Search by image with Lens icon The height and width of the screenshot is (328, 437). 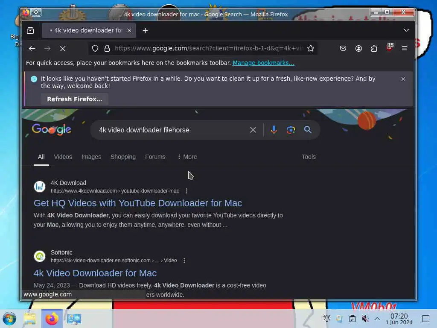(x=291, y=130)
